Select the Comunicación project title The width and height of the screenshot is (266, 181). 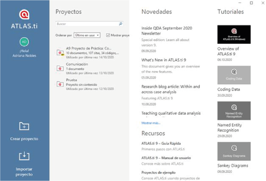(77, 64)
